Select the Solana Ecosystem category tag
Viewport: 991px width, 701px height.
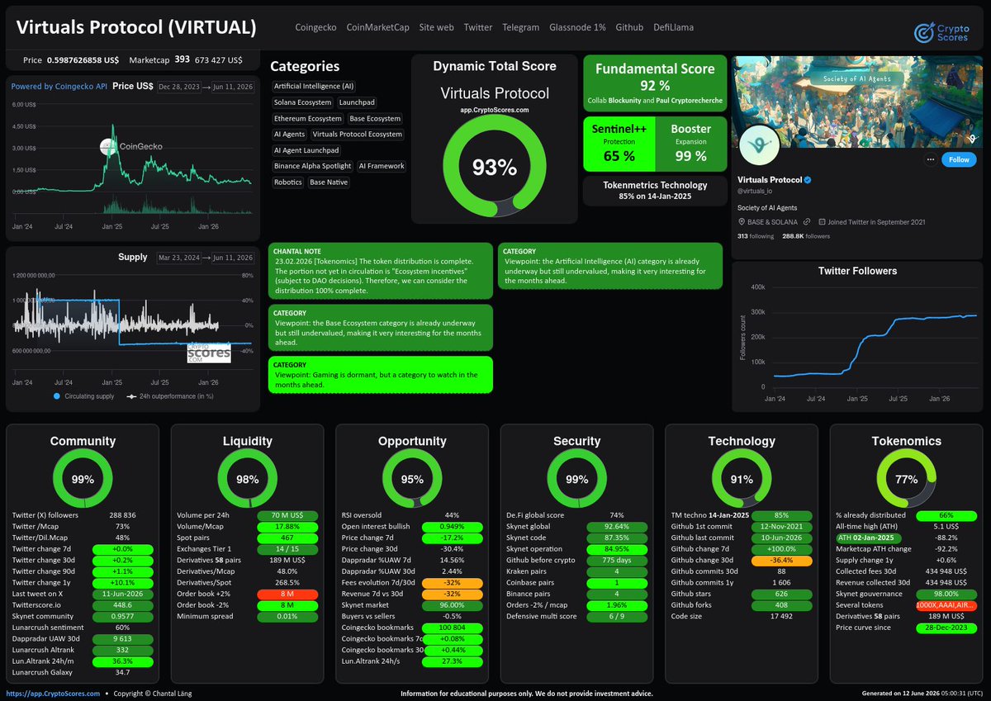[x=301, y=102]
